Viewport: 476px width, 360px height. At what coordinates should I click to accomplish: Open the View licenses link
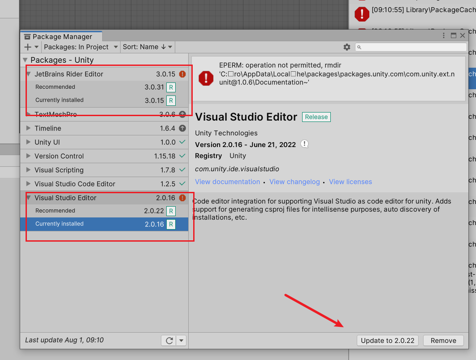(351, 182)
